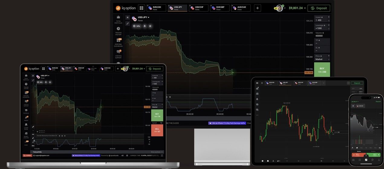Click Deposit button on tablet

click(357, 83)
